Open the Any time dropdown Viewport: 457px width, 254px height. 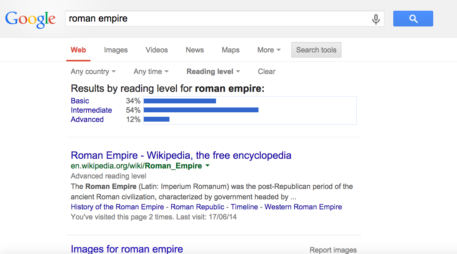pyautogui.click(x=151, y=71)
